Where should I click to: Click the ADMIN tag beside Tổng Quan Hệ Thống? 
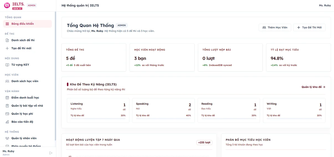coord(122,26)
